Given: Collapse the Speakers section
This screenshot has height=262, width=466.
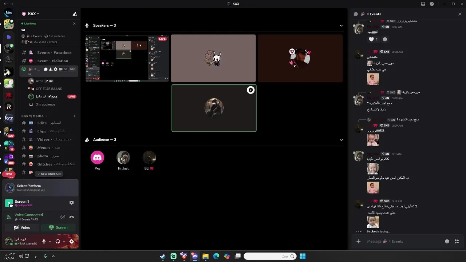Looking at the screenshot, I should [x=341, y=25].
